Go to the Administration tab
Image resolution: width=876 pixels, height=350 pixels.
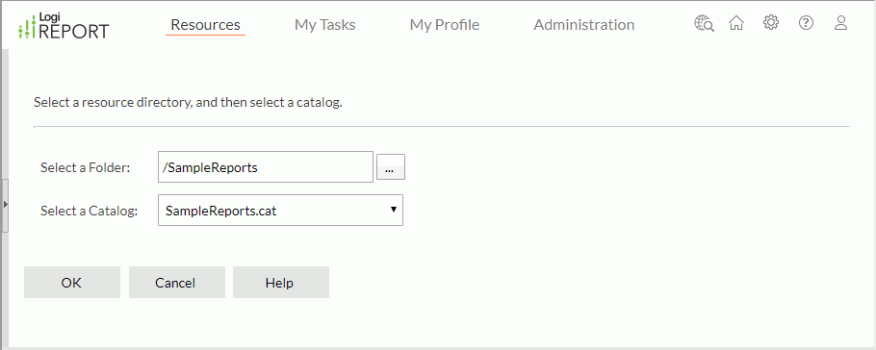pos(583,25)
